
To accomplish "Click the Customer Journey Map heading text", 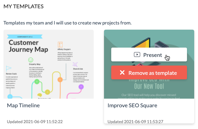I will pos(29,46).
